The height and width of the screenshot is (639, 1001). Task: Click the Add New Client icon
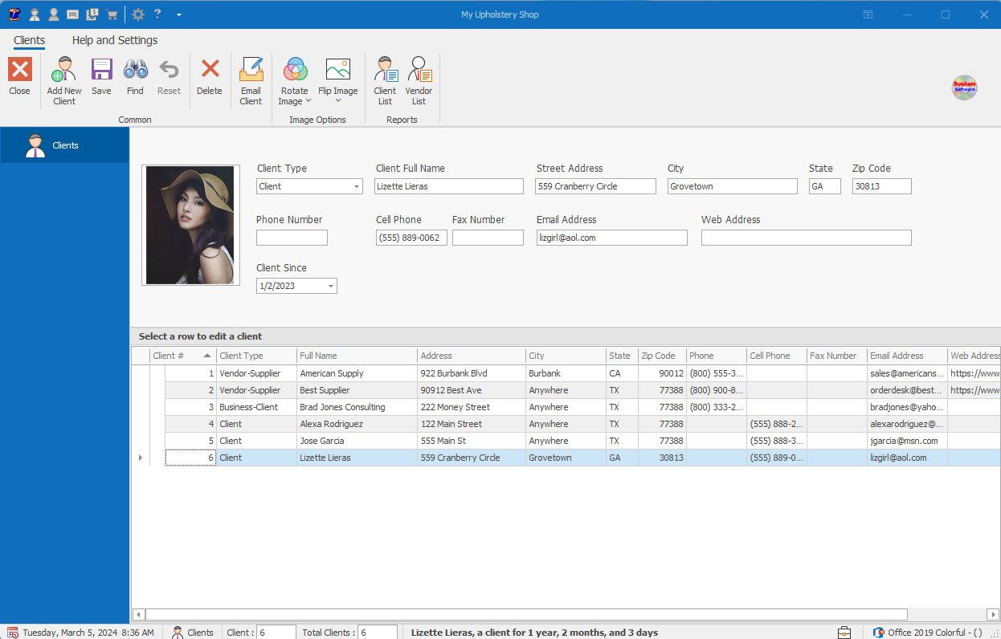[x=63, y=79]
